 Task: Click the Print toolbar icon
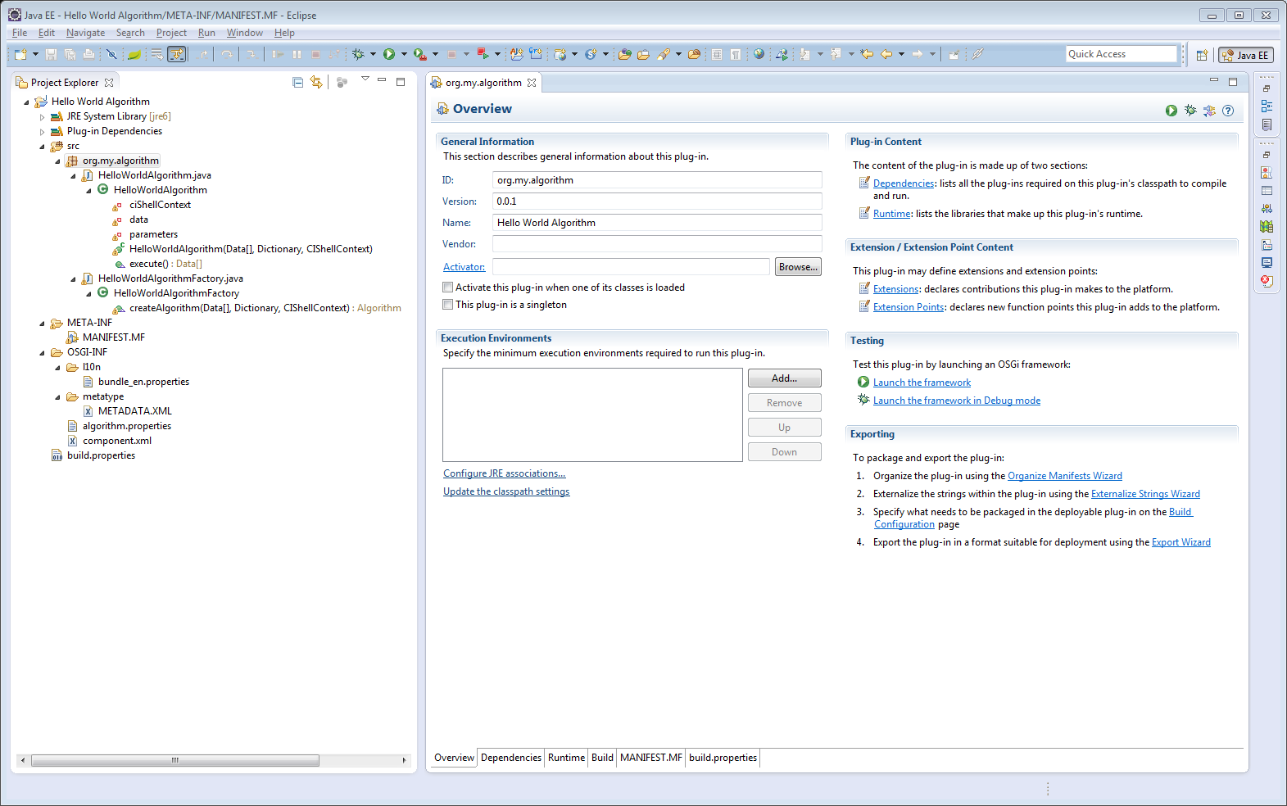pos(88,54)
